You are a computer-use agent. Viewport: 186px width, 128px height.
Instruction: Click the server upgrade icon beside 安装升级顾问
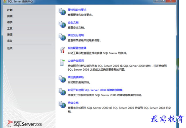pyautogui.click(x=62, y=63)
